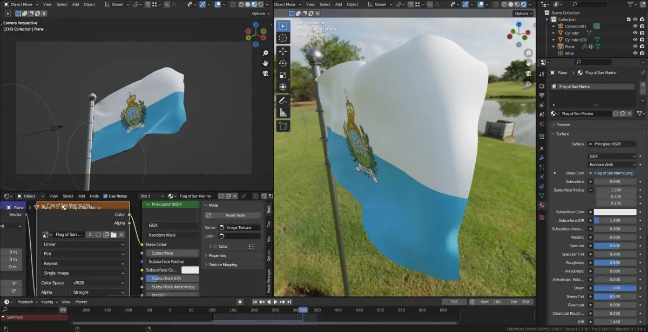The height and width of the screenshot is (332, 648).
Task: Open Repeat extension dropdown in Image Texture node
Action: pyautogui.click(x=84, y=263)
